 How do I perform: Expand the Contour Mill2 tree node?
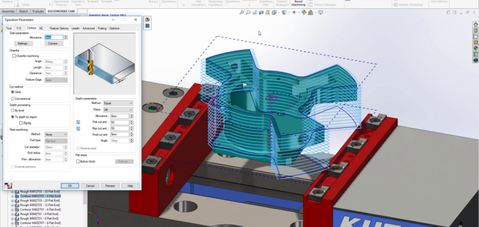(x=13, y=210)
